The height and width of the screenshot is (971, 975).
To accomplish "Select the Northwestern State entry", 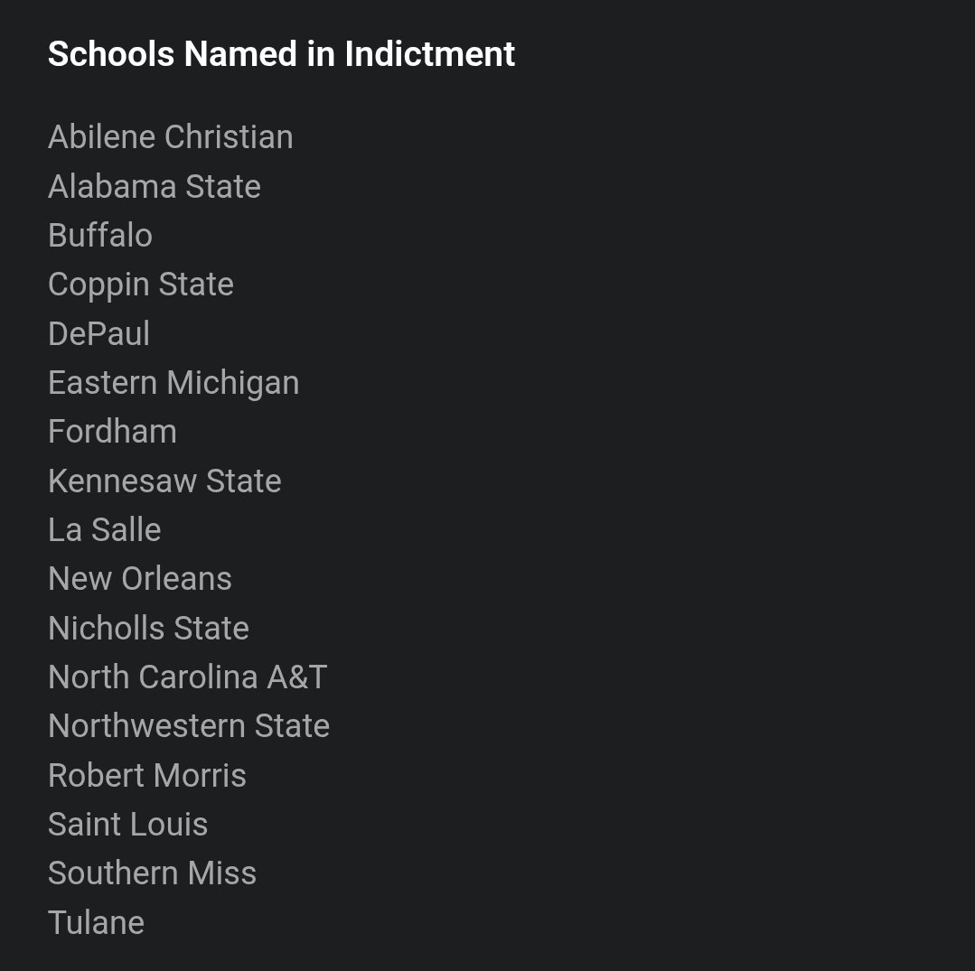I will 189,726.
